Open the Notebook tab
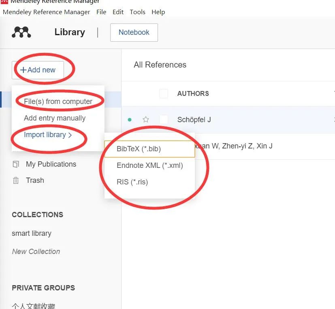The image size is (335, 309). click(x=134, y=32)
